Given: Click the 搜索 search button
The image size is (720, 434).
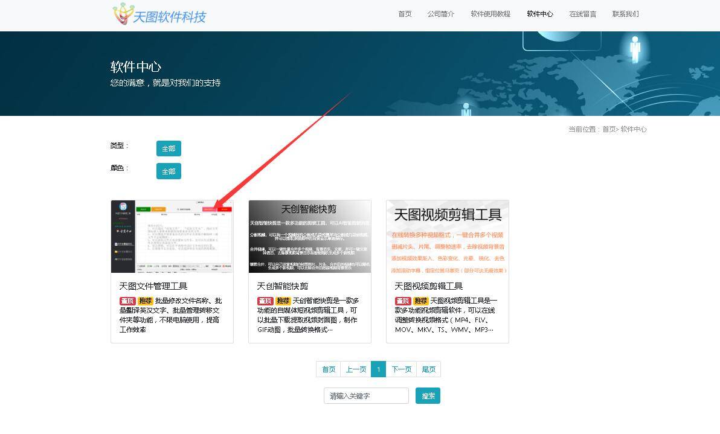Looking at the screenshot, I should click(x=428, y=396).
